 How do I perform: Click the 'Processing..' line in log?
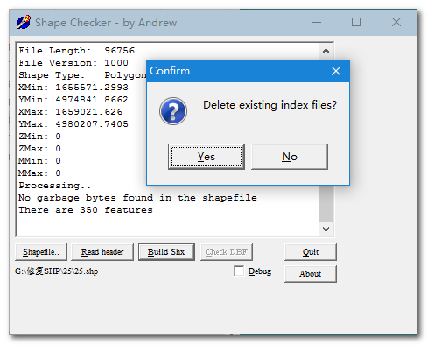coord(55,186)
